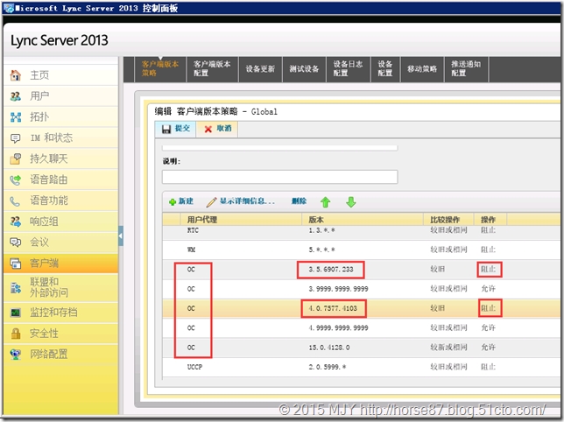The image size is (564, 422).
Task: Open the 设备日志配置 tab
Action: [x=349, y=68]
